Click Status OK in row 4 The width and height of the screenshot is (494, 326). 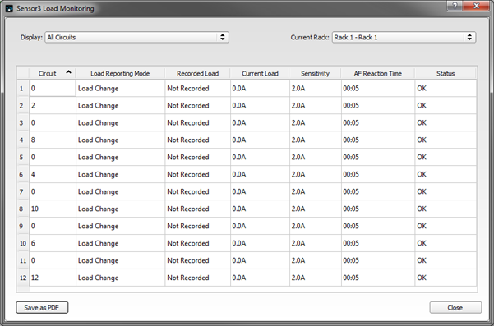tap(446, 140)
